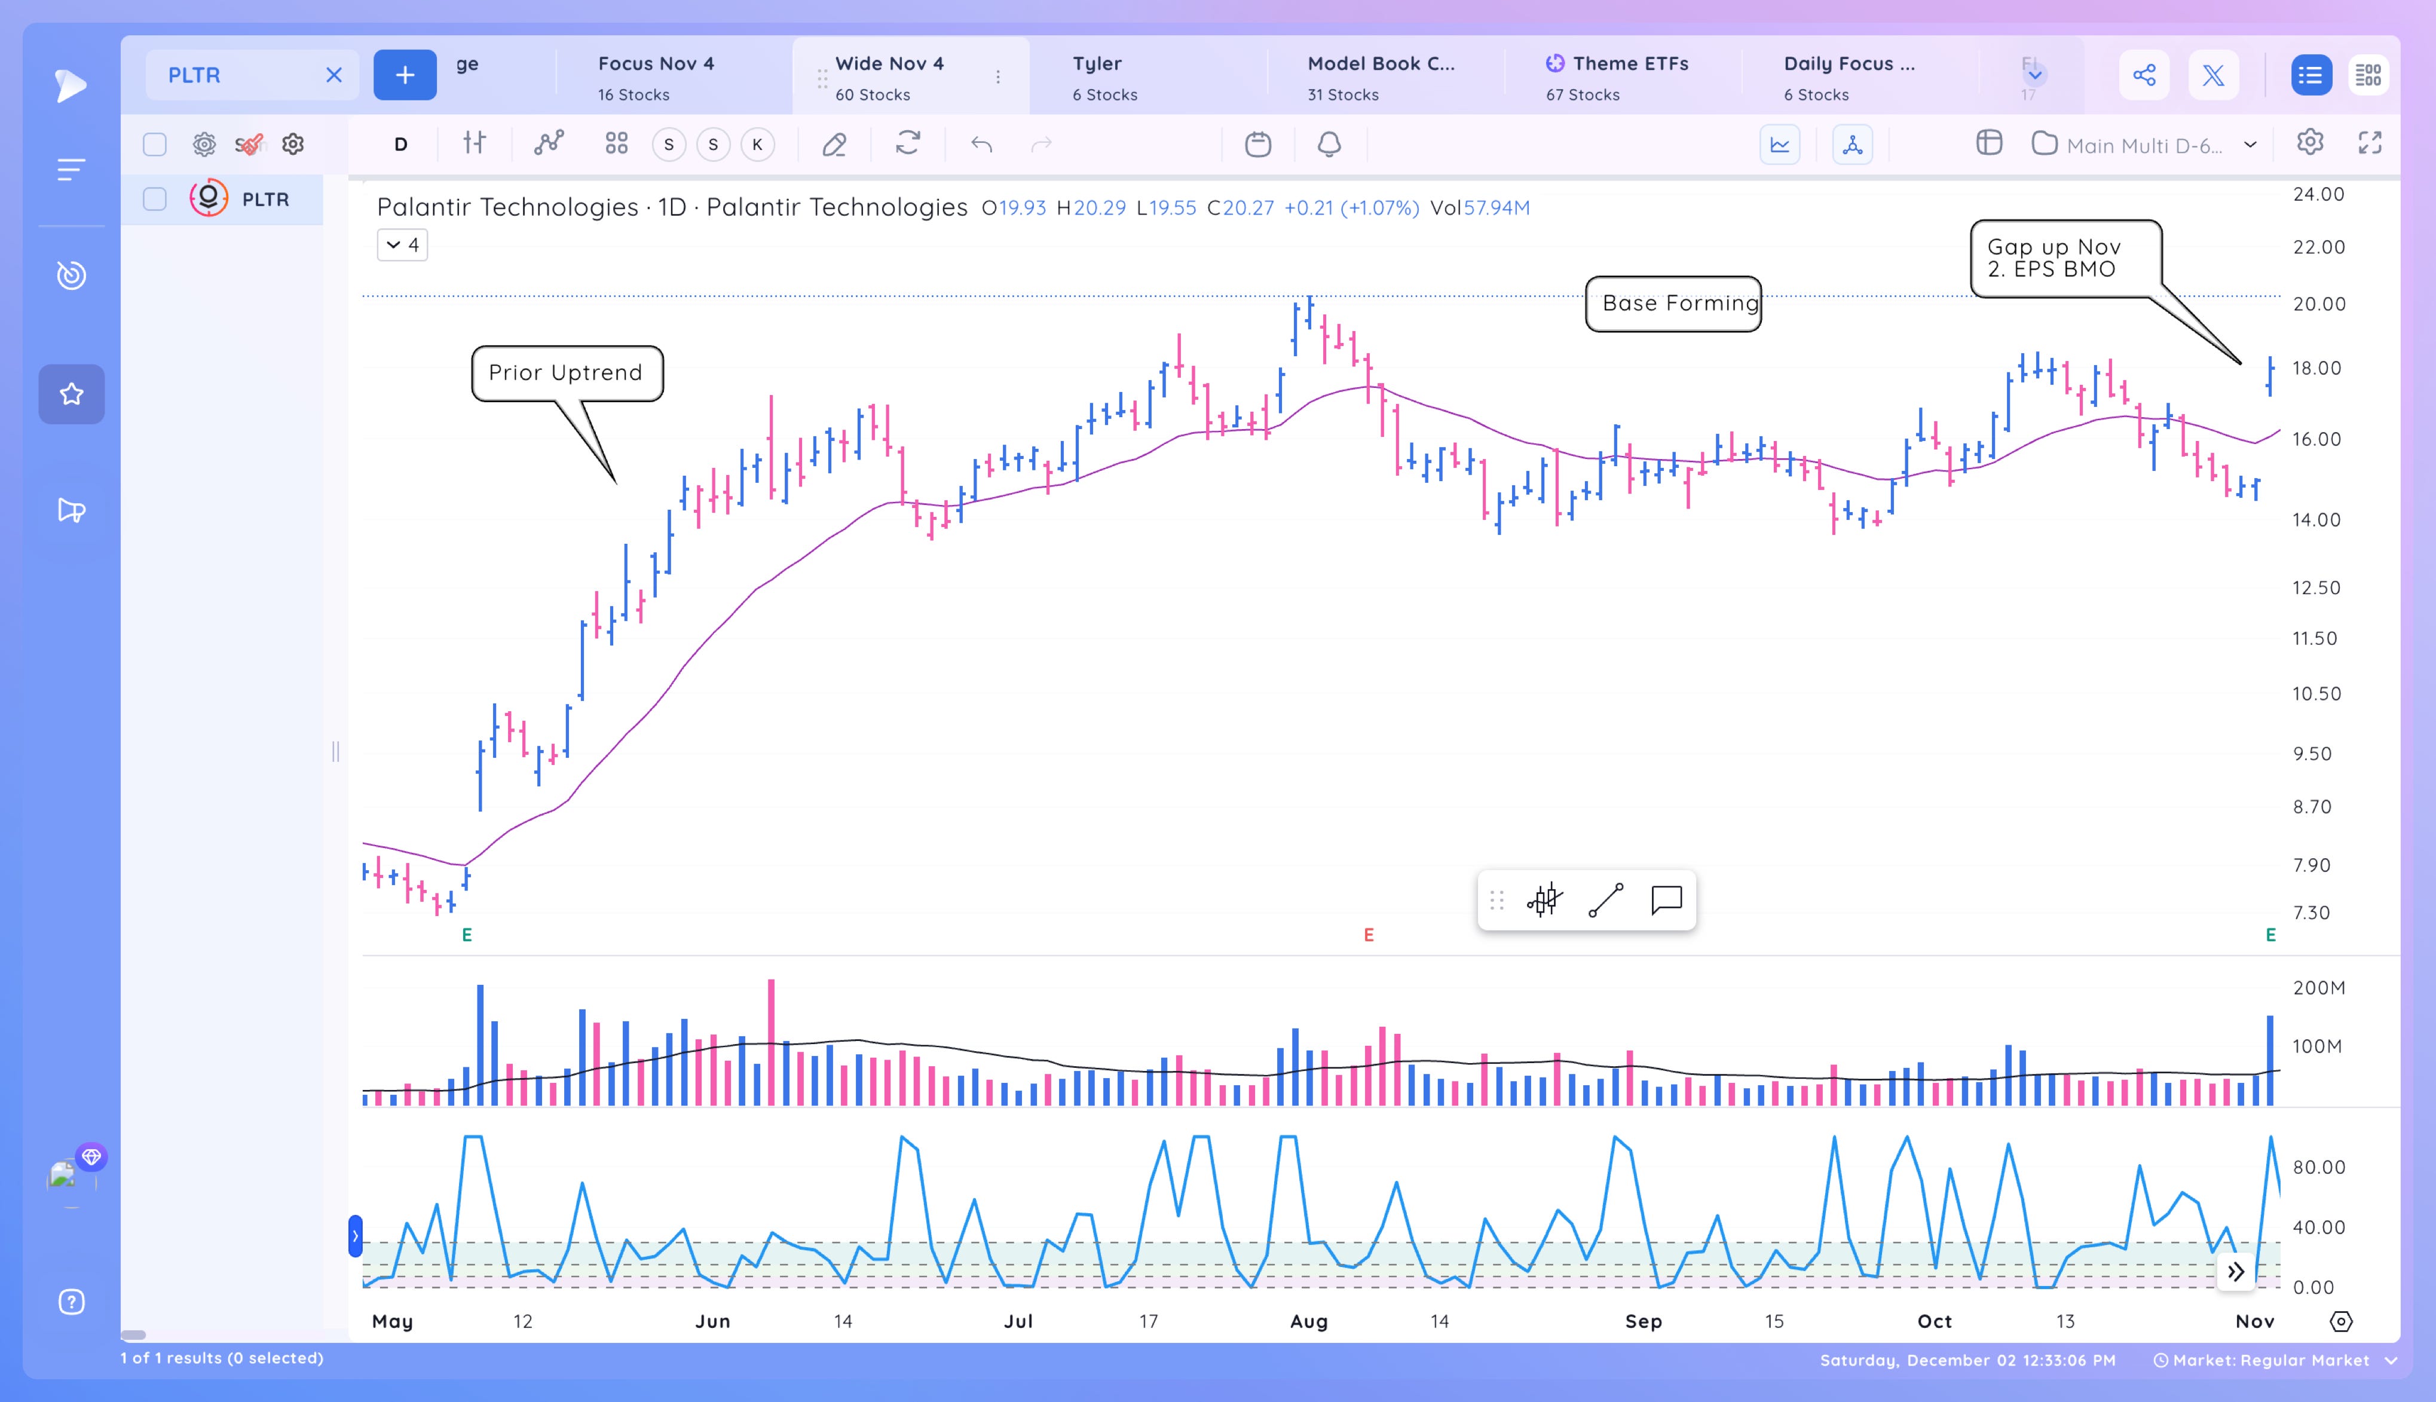
Task: Click the first gear icon in list header
Action: coord(204,145)
